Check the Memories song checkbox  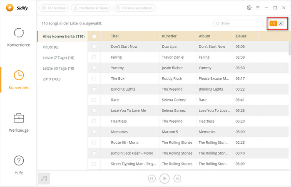pos(94,132)
